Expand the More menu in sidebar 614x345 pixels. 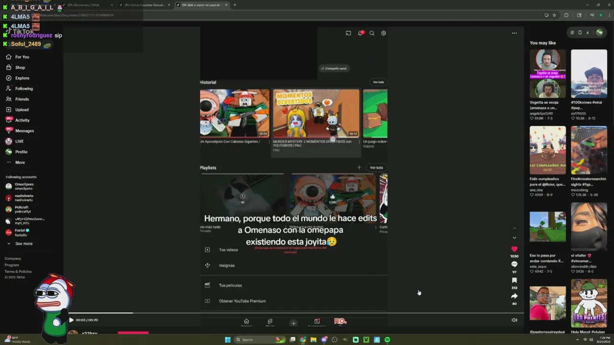(15, 162)
